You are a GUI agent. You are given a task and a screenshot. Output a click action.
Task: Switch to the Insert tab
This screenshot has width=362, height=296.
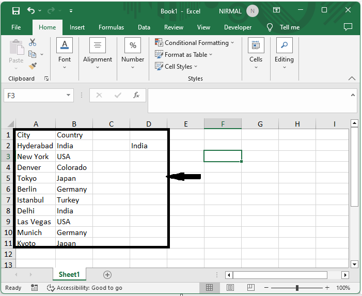coord(77,27)
